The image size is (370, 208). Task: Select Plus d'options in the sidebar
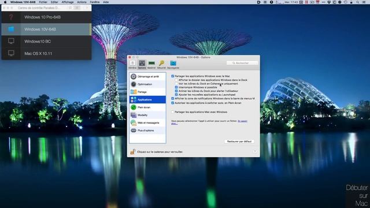tap(148, 131)
